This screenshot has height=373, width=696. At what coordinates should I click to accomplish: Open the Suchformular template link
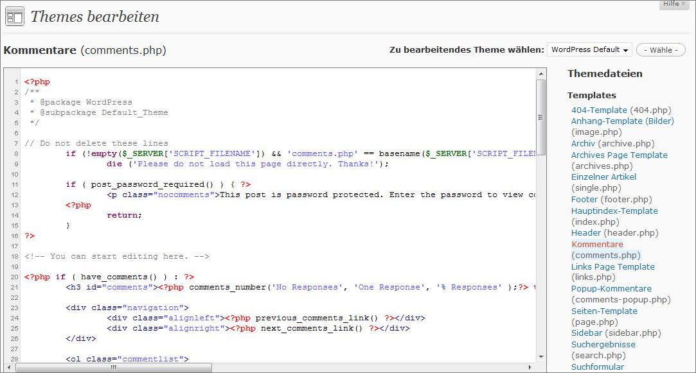(598, 367)
